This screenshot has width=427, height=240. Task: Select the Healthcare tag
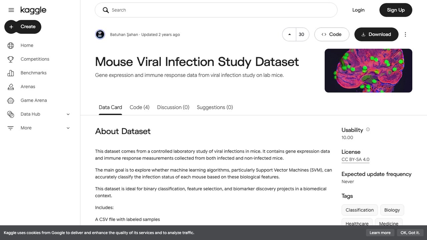(357, 223)
